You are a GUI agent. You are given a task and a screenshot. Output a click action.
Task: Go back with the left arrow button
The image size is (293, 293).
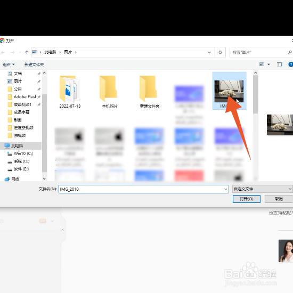coord(3,52)
